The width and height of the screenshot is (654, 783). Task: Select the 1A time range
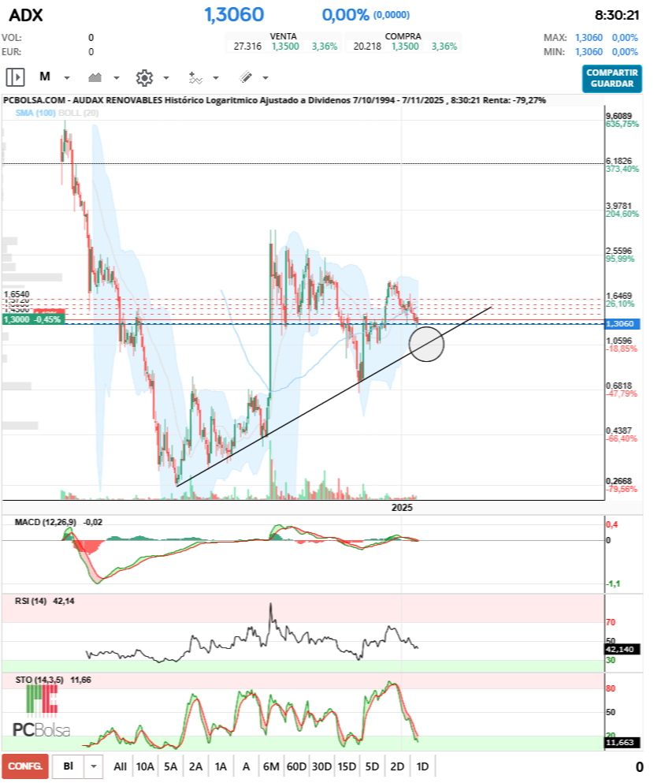(x=221, y=766)
